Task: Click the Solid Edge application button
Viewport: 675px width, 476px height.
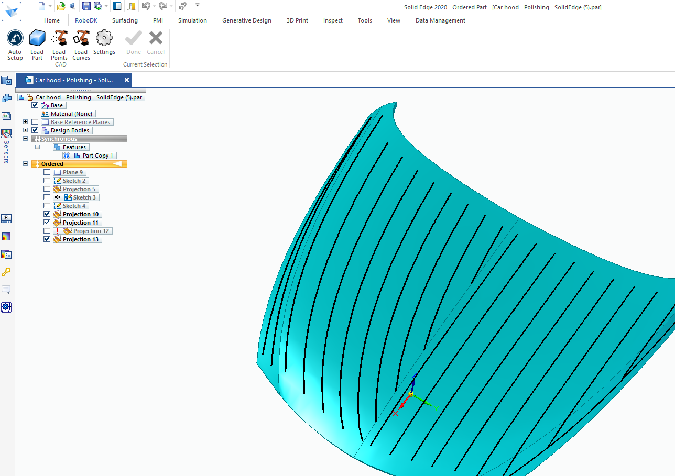Action: tap(12, 12)
